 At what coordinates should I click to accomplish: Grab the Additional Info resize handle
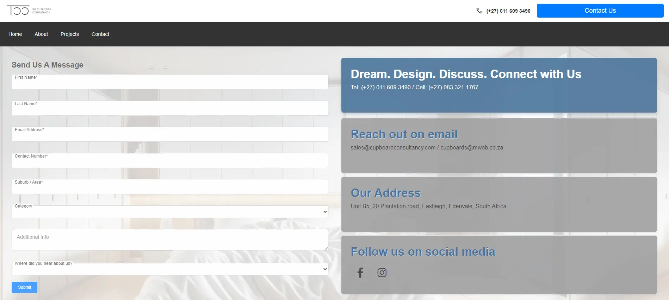point(326,248)
